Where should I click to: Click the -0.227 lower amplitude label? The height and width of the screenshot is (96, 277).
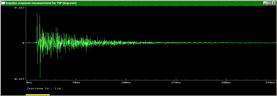19,79
